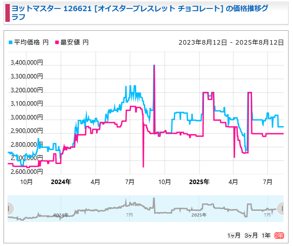Toggle the 平均価格 円 series label
This screenshot has width=293, height=246.
point(31,42)
